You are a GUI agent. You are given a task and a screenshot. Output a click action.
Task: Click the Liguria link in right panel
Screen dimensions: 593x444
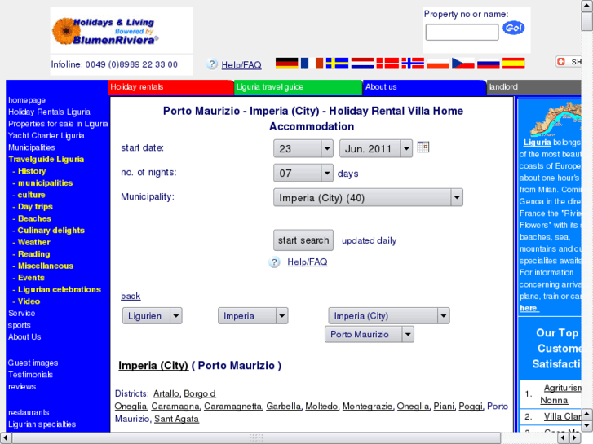click(537, 143)
